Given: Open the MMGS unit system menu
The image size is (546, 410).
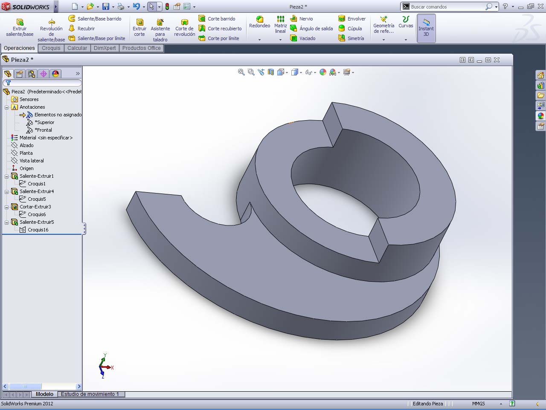Looking at the screenshot, I should (479, 404).
